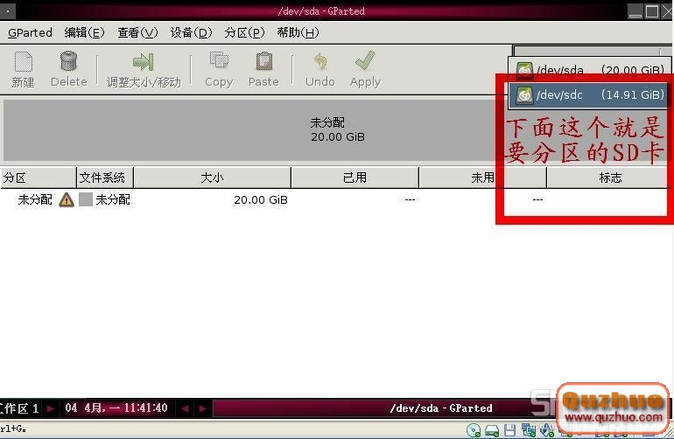Click the 文件系统 column header
The height and width of the screenshot is (439, 674).
click(105, 178)
